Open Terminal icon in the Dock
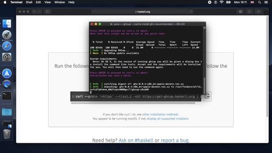This screenshot has height=153, width=272. click(x=7, y=96)
